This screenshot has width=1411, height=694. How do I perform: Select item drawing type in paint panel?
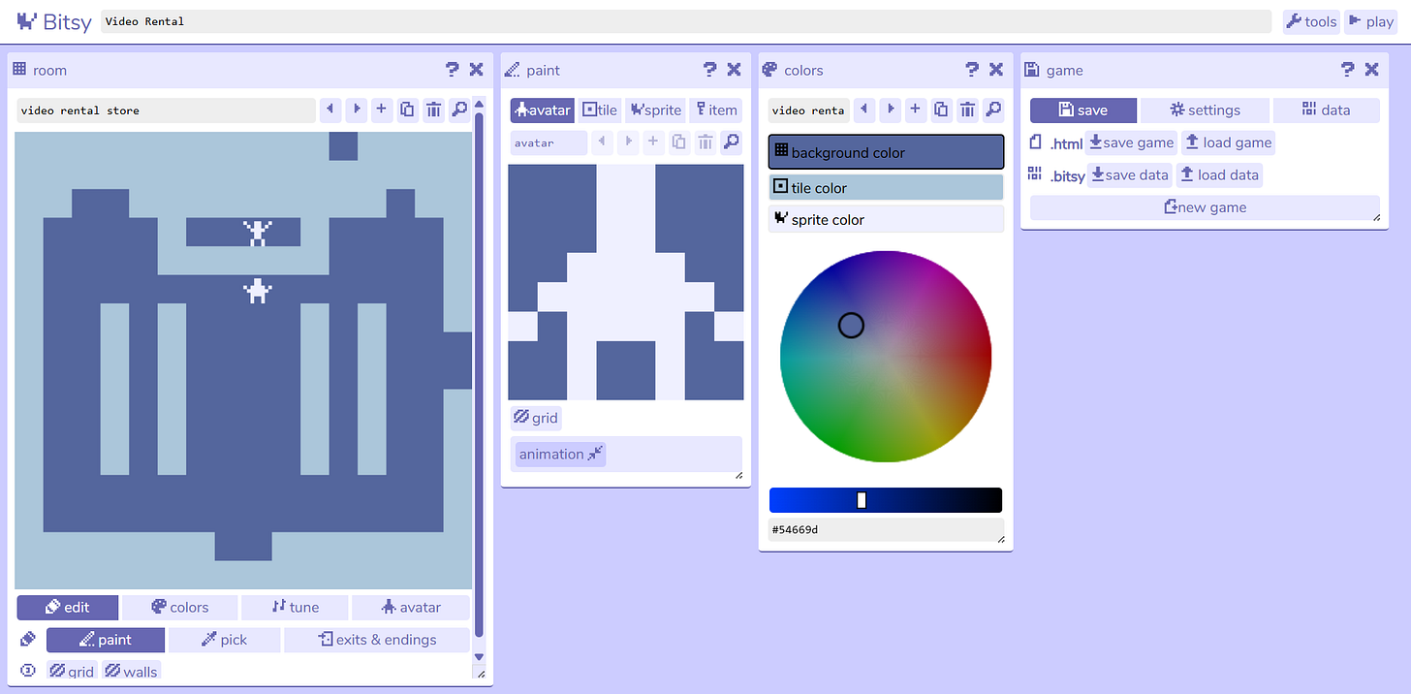[715, 110]
